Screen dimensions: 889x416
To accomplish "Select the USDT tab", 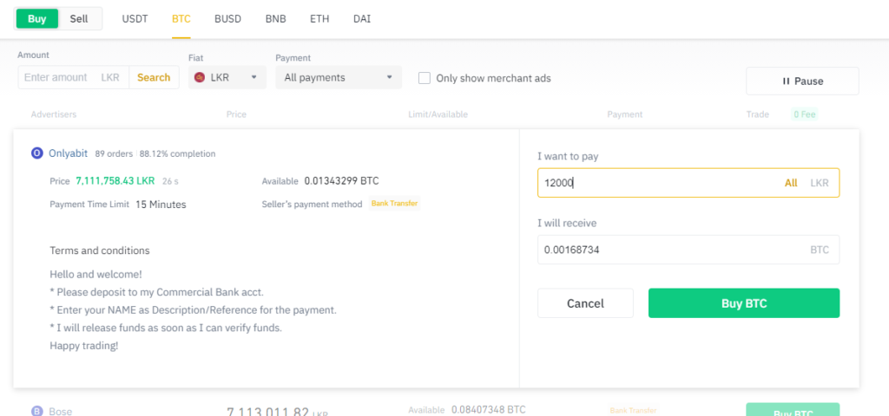I will (135, 19).
